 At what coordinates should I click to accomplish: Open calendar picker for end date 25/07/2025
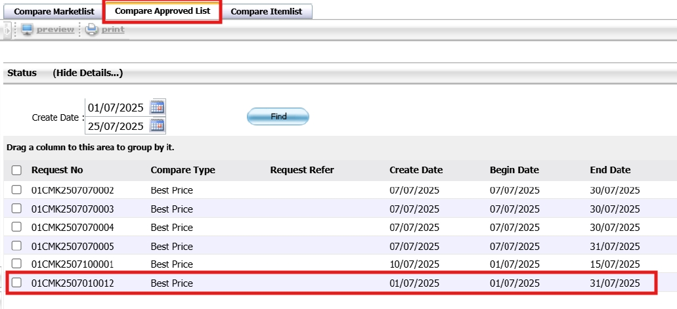coord(157,125)
